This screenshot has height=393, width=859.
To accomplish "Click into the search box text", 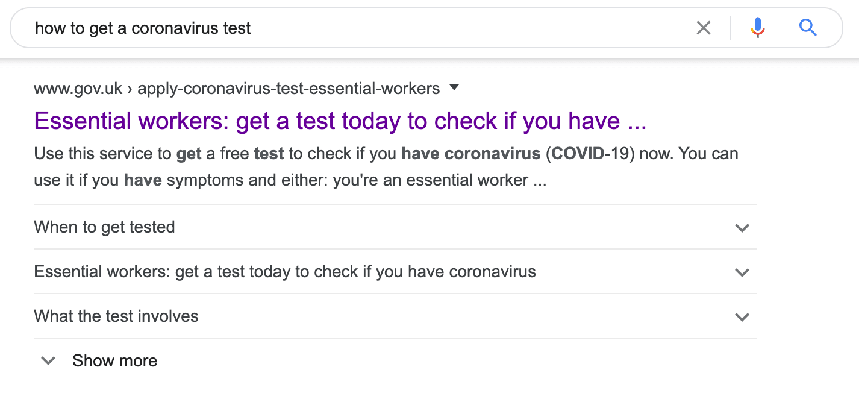I will (361, 28).
